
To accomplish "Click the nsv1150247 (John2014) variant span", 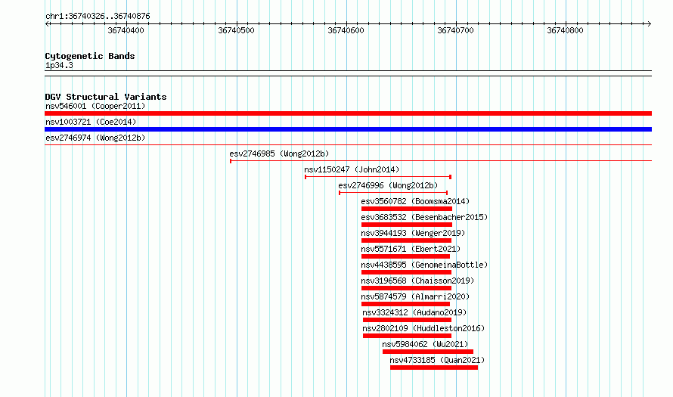I will tap(378, 177).
